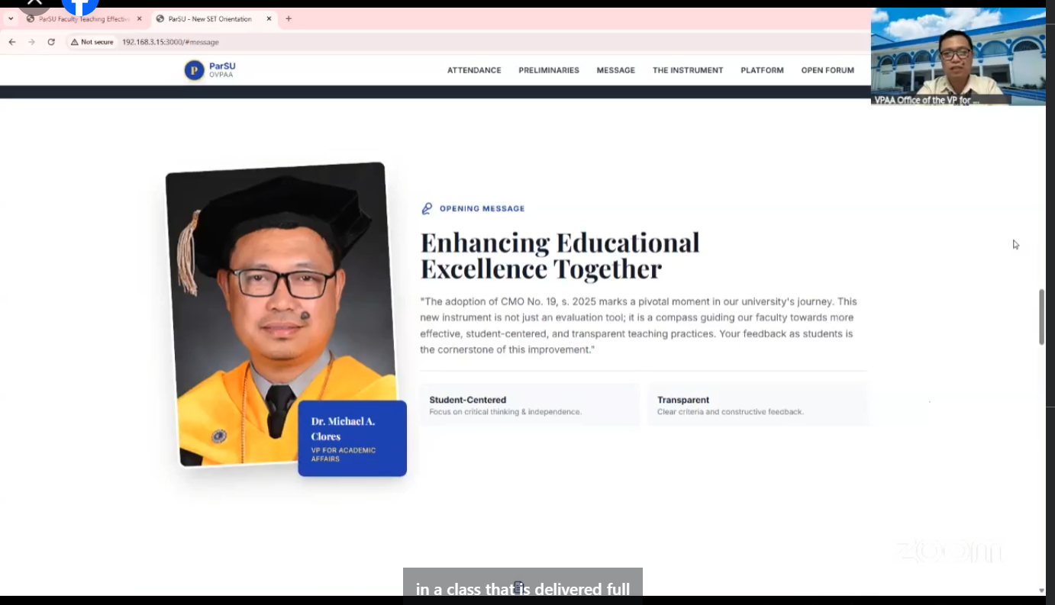Click the ParSU OVPAA logo
1055x605 pixels.
click(210, 70)
